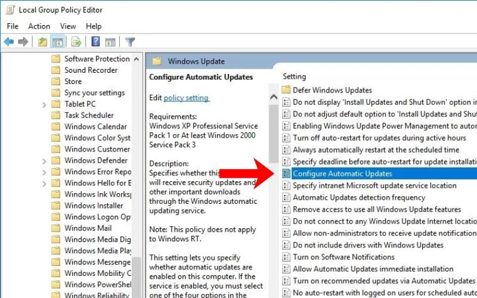
Task: Click policy icon beside Always automatically restart
Action: click(x=286, y=150)
